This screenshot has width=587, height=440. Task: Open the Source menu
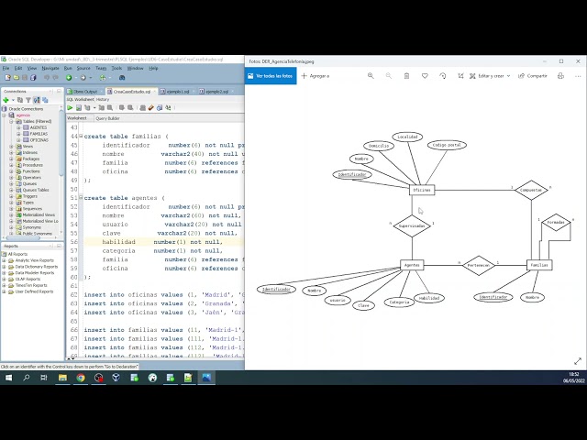[x=83, y=68]
